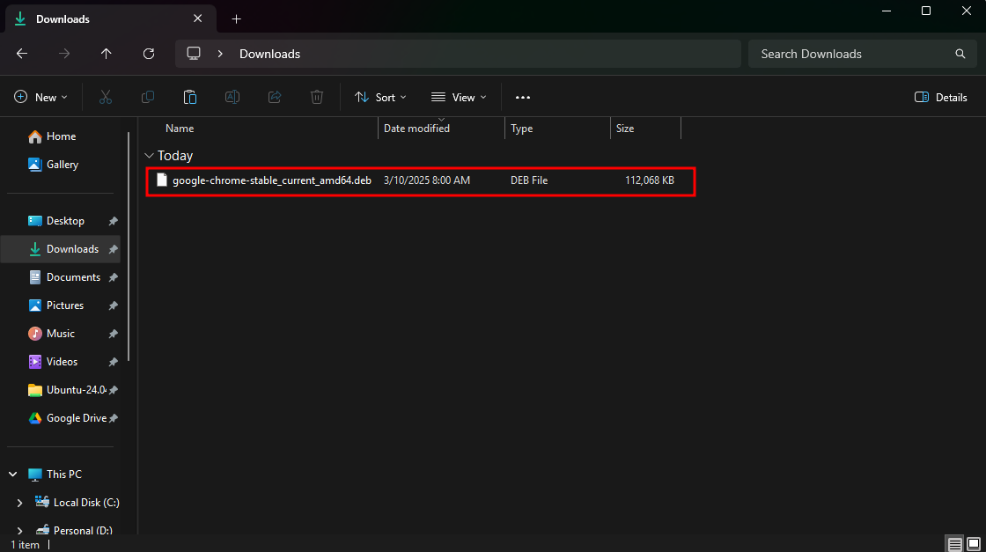The image size is (986, 552).
Task: Open the New item dropdown
Action: click(x=40, y=98)
